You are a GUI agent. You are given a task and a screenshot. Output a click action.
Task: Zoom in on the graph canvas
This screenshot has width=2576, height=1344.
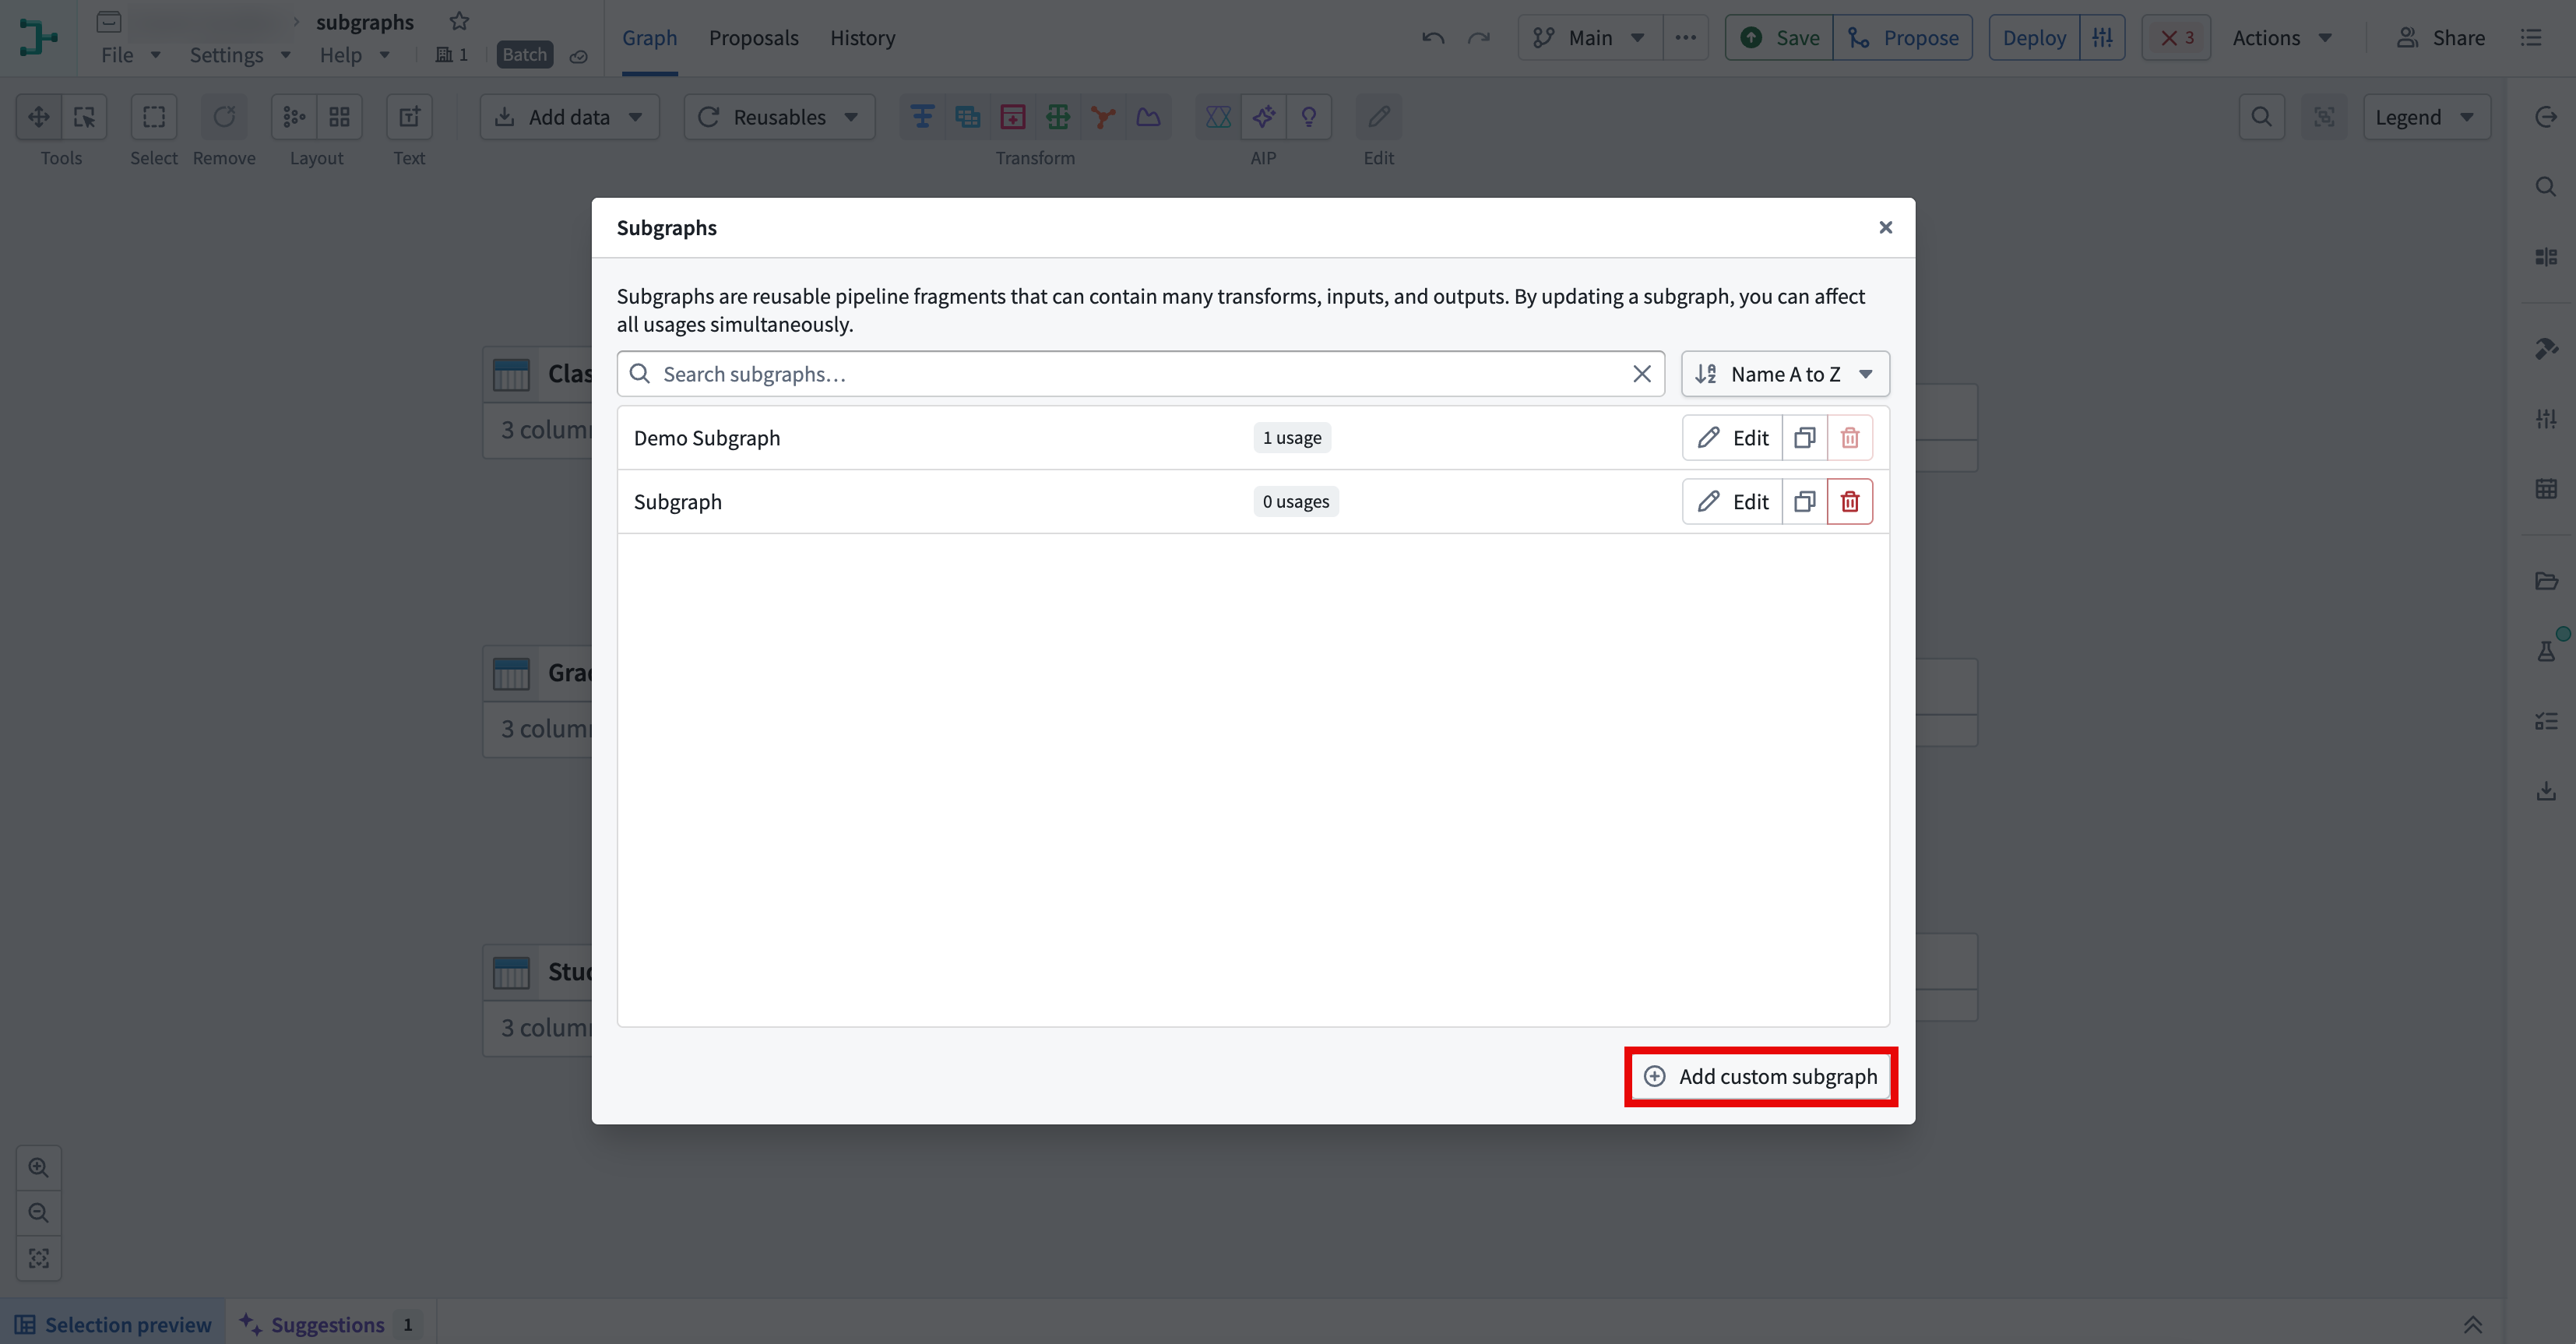pos(39,1167)
